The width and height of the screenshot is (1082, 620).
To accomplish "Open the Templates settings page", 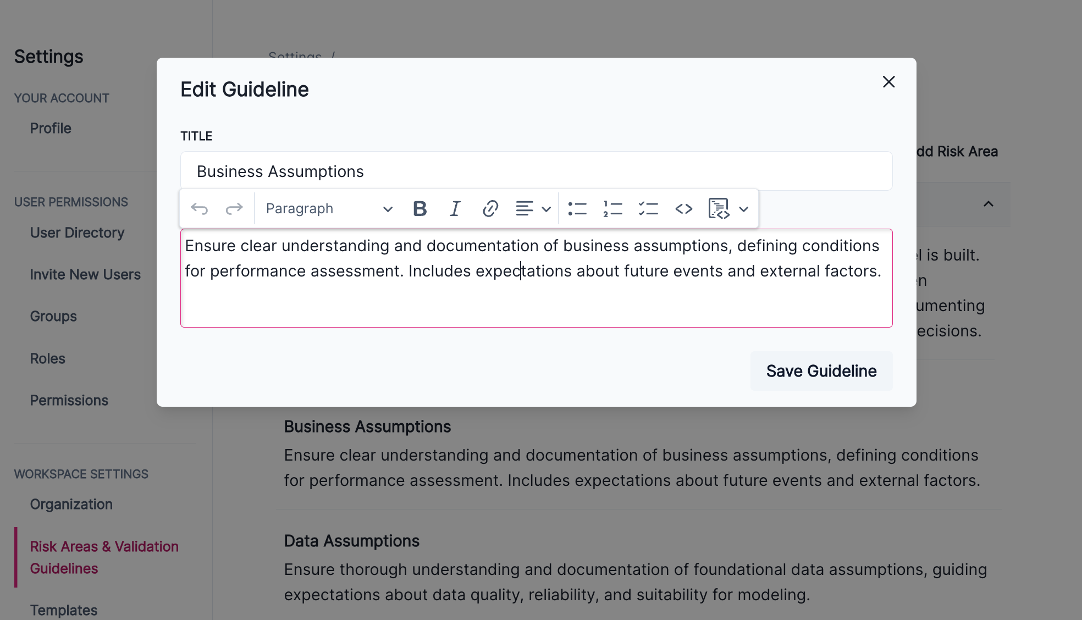I will pos(63,610).
